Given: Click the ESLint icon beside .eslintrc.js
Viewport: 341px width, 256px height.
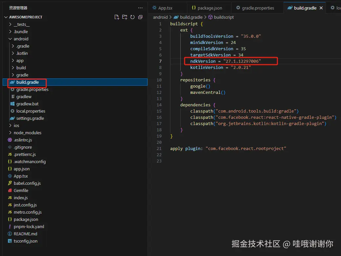Looking at the screenshot, I should pos(10,140).
